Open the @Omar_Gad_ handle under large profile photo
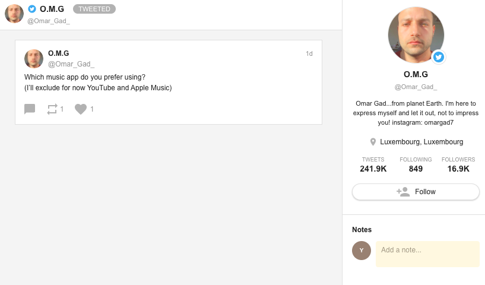The image size is (485, 285). pos(416,87)
